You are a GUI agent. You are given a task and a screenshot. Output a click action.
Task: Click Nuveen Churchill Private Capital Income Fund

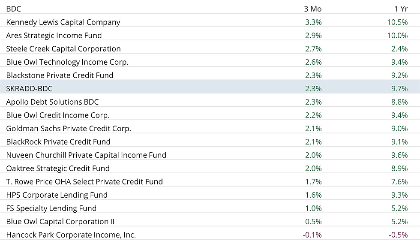(x=86, y=155)
